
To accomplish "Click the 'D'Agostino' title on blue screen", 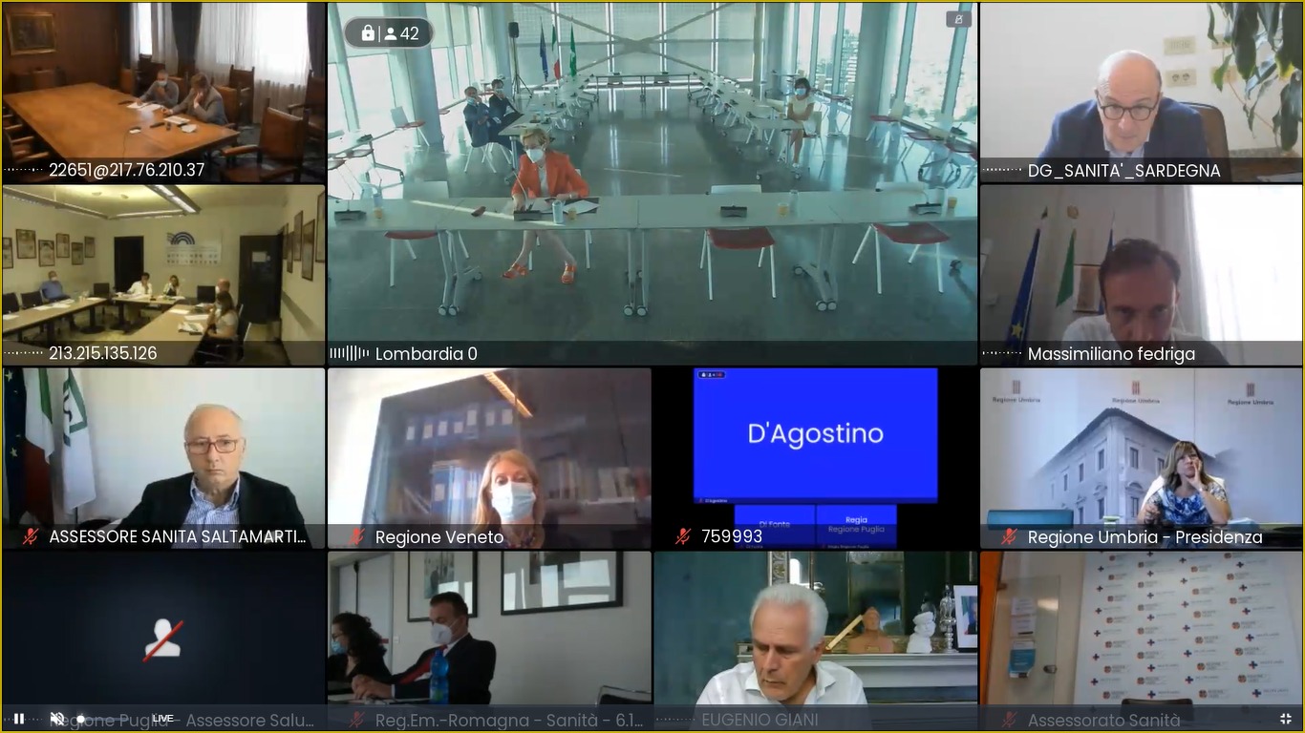I will (815, 433).
